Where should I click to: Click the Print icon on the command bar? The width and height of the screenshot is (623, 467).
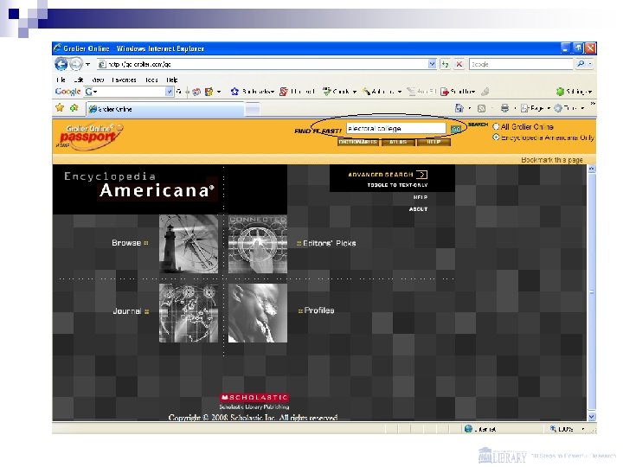(504, 108)
